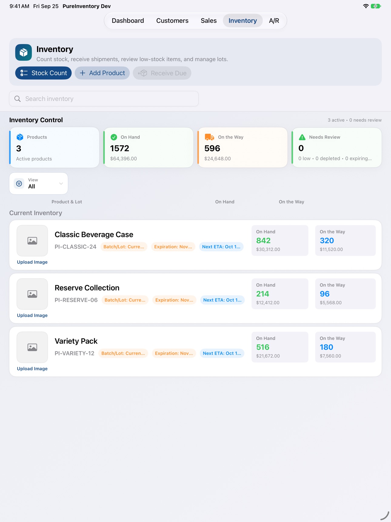391x522 pixels.
Task: Click the battery icon in the status bar
Action: coord(376,6)
